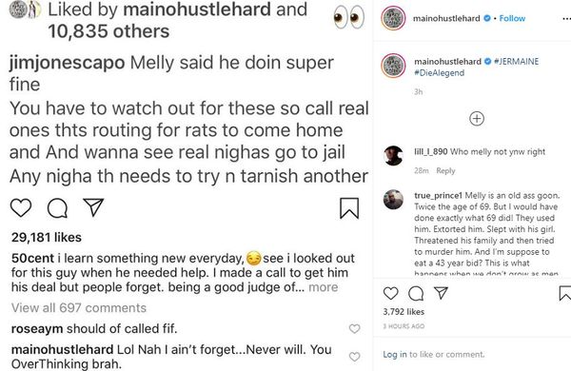Open the three-dot options menu
The width and height of the screenshot is (571, 371).
click(566, 19)
